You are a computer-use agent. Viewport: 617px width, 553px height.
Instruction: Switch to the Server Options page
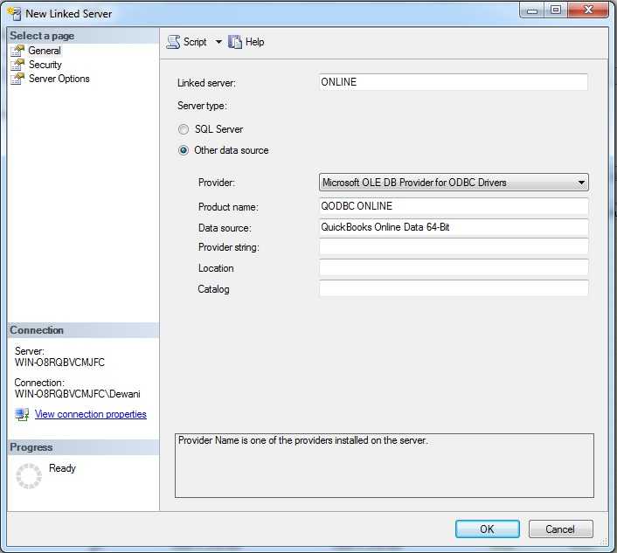(59, 79)
